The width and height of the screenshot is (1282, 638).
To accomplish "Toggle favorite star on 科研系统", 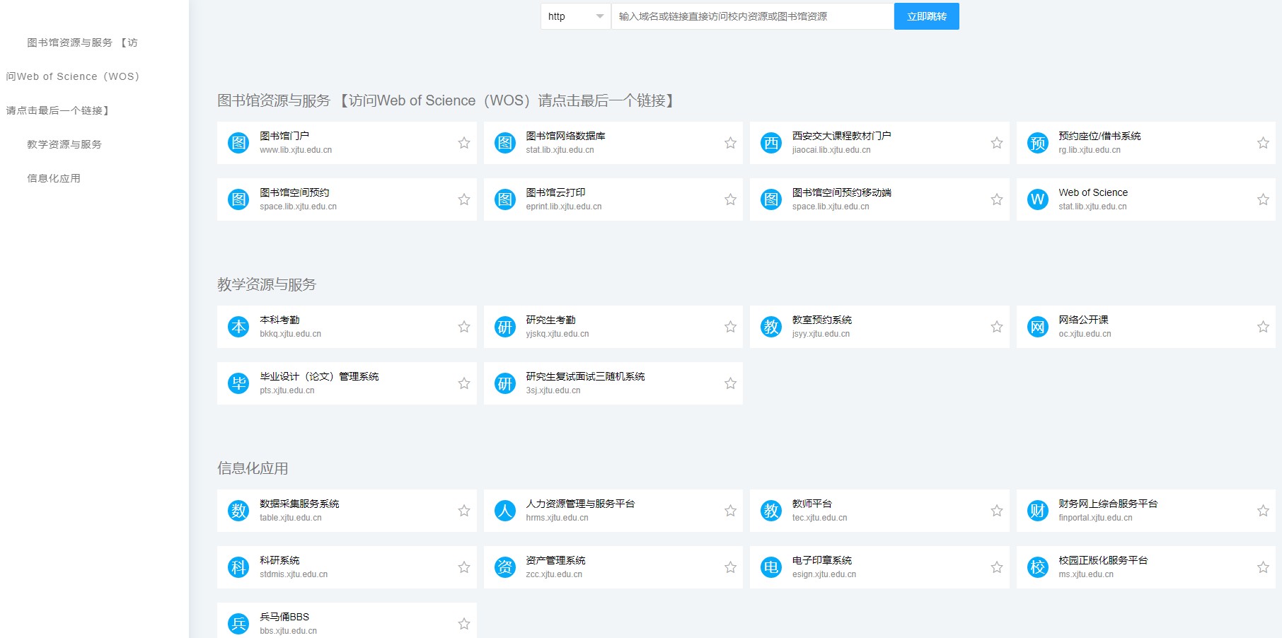I will click(464, 567).
